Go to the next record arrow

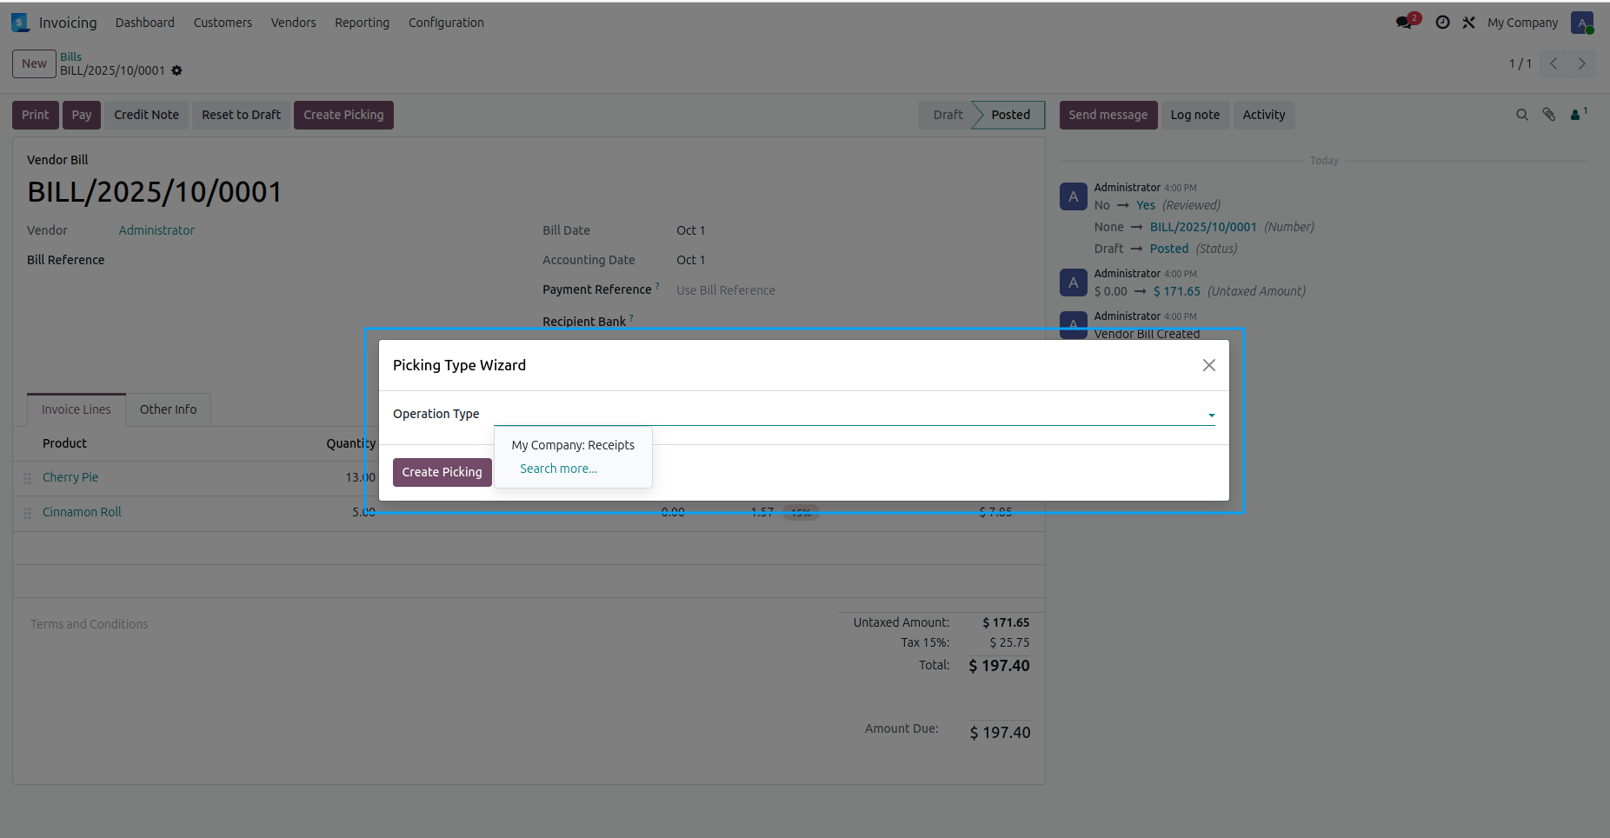point(1581,63)
